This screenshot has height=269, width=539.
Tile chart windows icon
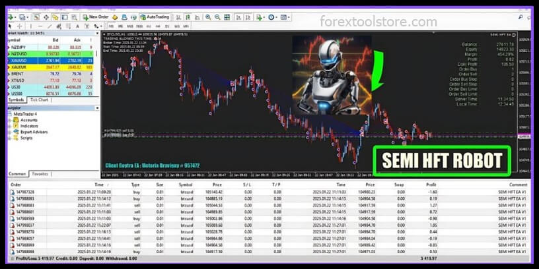pyautogui.click(x=227, y=17)
